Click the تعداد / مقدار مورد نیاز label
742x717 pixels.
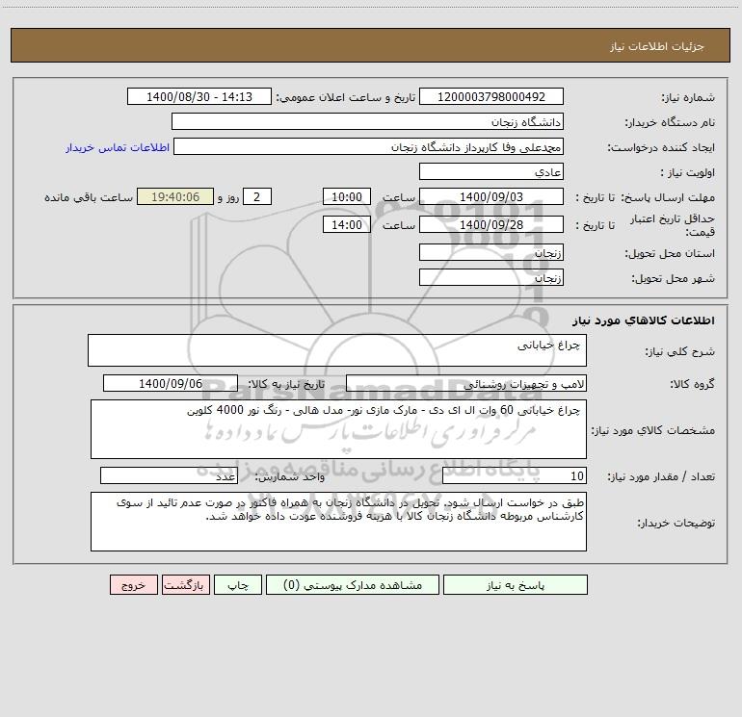[661, 477]
